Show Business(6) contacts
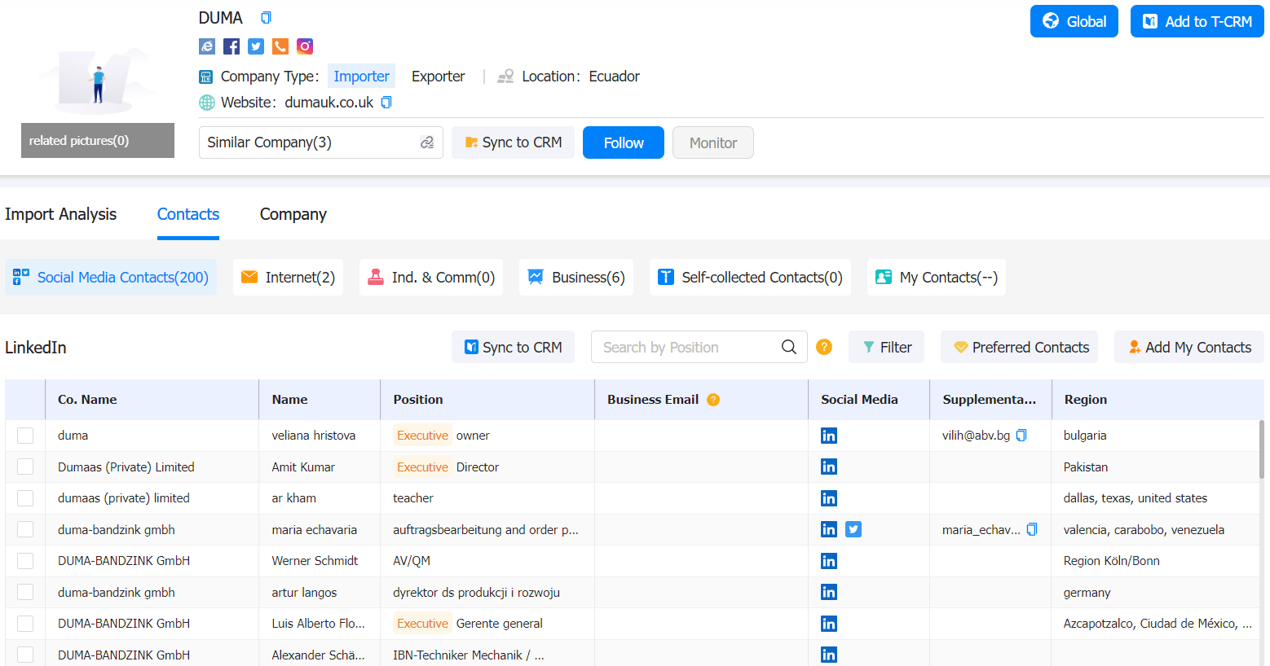This screenshot has width=1270, height=666. click(x=576, y=278)
